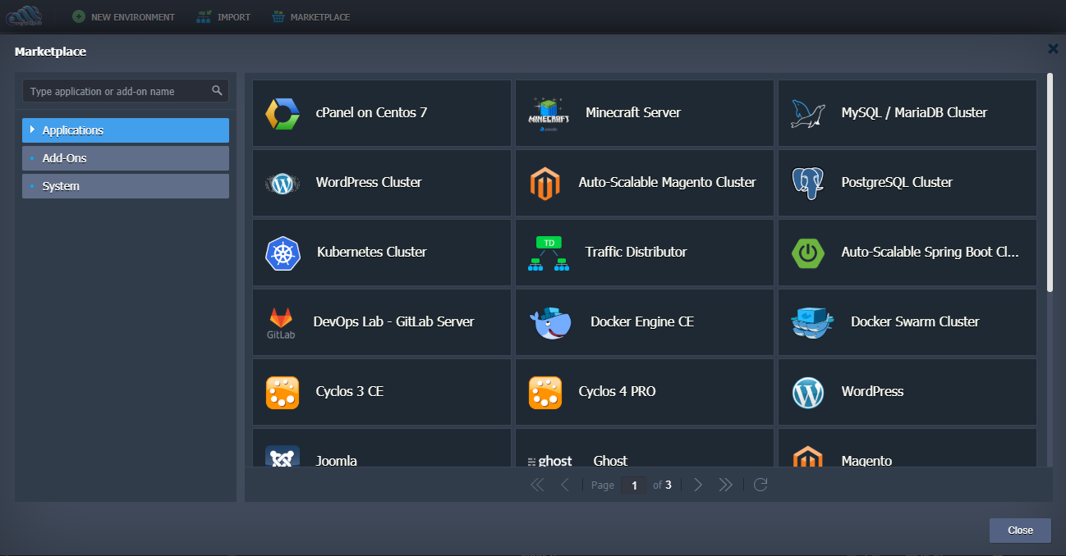Click the marketplace list scrollbar

pyautogui.click(x=1050, y=182)
